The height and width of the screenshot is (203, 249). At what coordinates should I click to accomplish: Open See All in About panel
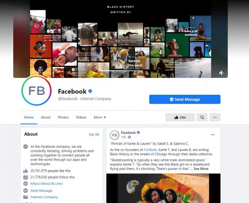tap(94, 134)
